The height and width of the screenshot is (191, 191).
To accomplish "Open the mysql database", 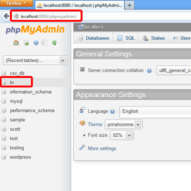I will point(16,101).
